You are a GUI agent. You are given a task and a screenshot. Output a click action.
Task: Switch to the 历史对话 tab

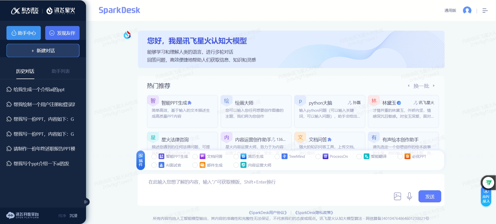(25, 71)
